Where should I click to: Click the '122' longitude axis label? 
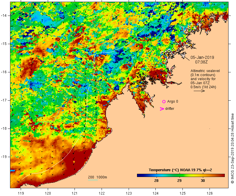(x=102, y=193)
